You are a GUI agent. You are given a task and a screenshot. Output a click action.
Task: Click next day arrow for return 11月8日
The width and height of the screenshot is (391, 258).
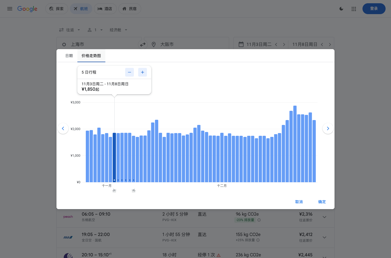330,44
